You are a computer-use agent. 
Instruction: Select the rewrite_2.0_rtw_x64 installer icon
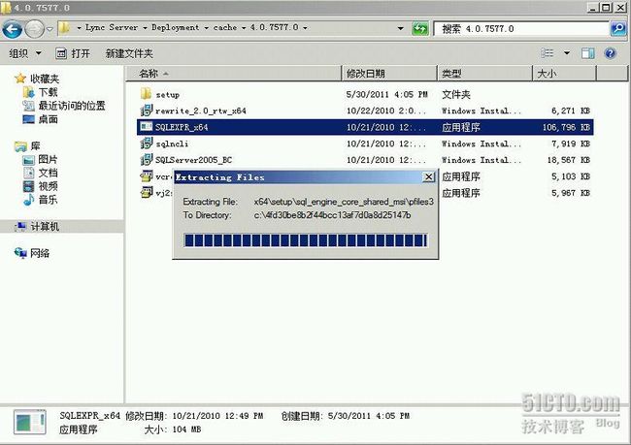146,111
